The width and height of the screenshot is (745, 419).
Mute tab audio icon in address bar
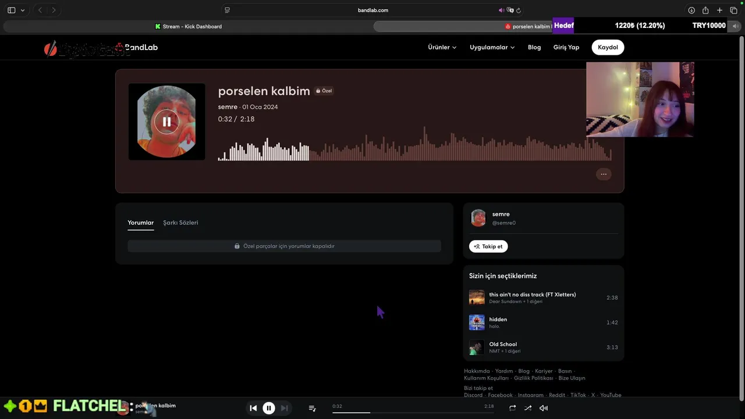point(501,10)
